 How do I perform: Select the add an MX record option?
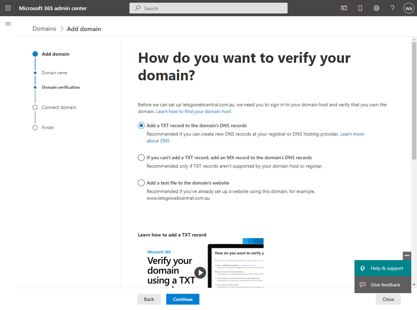point(141,158)
